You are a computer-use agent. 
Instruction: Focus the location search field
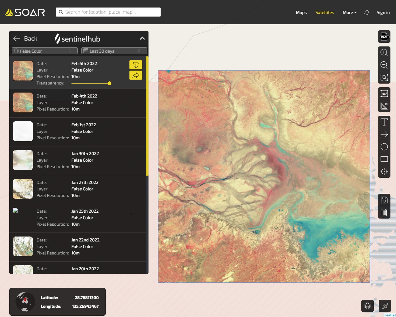pos(108,12)
